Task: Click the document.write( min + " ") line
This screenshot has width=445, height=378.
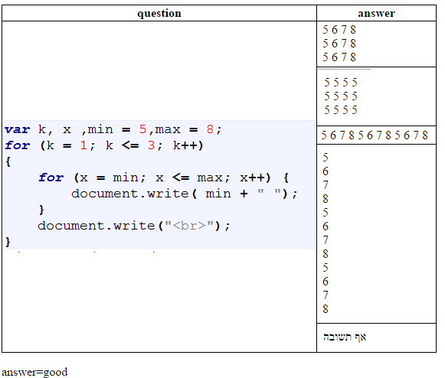Action: 184,194
